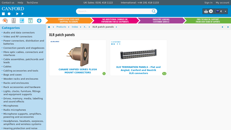Click Index in breadcrumb
This screenshot has height=130, width=231.
75,27
